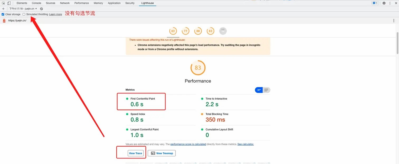399x164 pixels.
Task: Jump to the PWA category gauge
Action: pos(223,31)
